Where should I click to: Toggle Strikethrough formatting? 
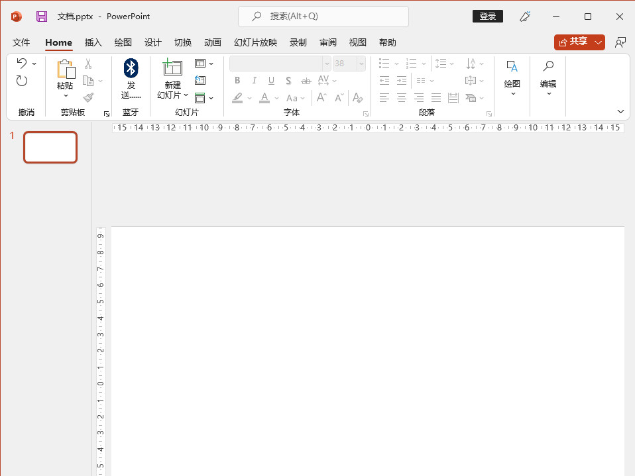click(x=306, y=81)
